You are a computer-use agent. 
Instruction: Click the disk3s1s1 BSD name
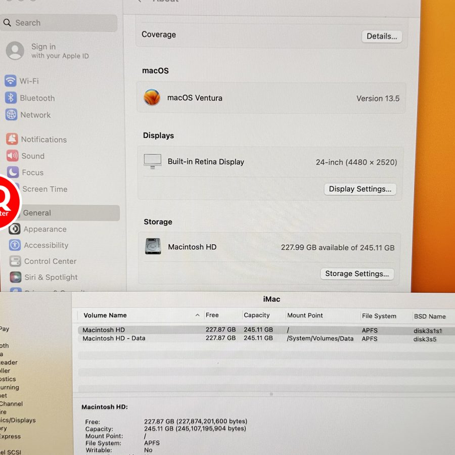coord(427,331)
